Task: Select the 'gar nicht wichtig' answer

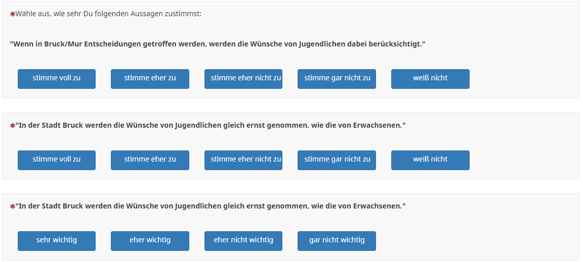Action: [337, 241]
